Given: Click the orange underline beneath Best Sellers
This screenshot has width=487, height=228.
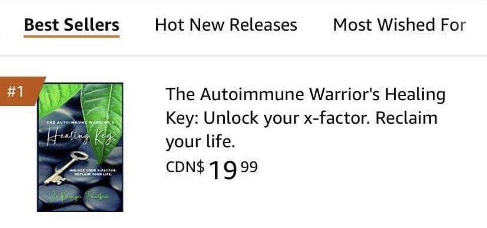Looking at the screenshot, I should 71,37.
